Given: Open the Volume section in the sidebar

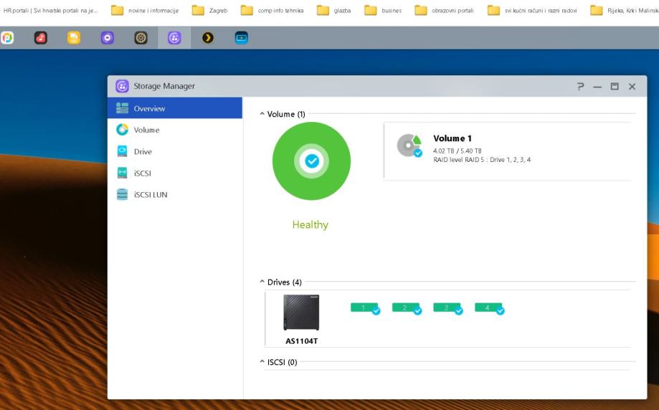Looking at the screenshot, I should point(146,130).
